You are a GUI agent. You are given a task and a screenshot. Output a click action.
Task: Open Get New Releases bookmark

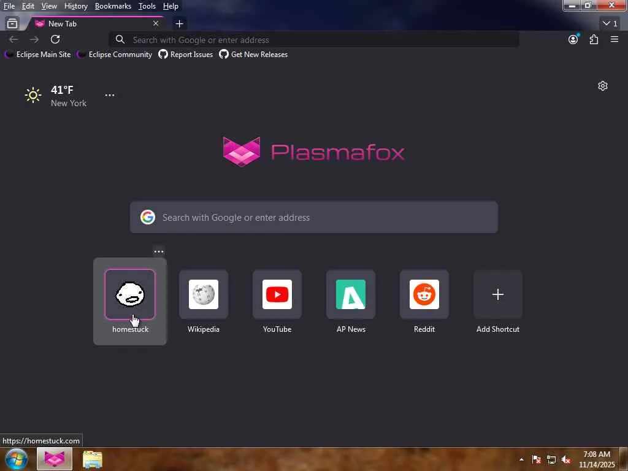[x=253, y=55]
